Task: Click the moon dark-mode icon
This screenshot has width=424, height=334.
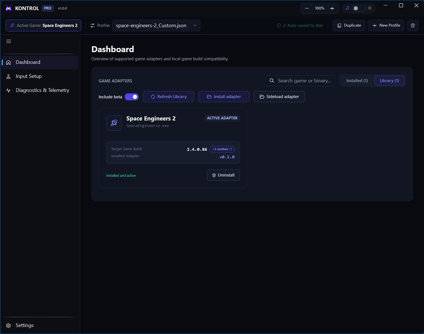Action: tap(347, 8)
